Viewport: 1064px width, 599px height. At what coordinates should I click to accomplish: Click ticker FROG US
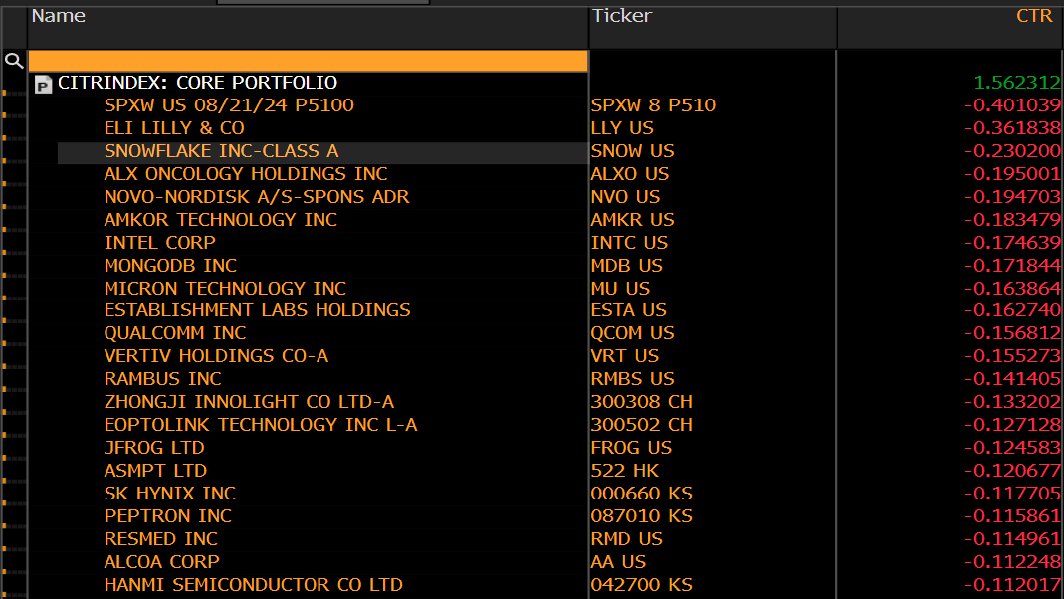pyautogui.click(x=631, y=448)
